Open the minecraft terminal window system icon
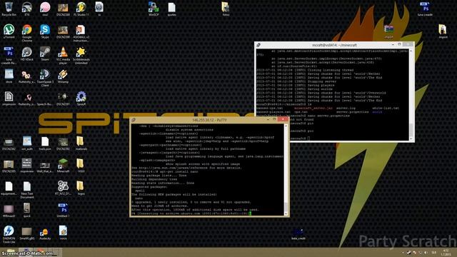The height and width of the screenshot is (257, 457). (x=258, y=45)
